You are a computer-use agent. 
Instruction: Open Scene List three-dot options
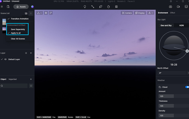tap(31, 13)
